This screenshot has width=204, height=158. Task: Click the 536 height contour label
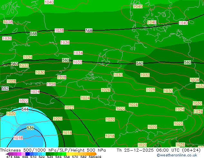[x=30, y=128]
